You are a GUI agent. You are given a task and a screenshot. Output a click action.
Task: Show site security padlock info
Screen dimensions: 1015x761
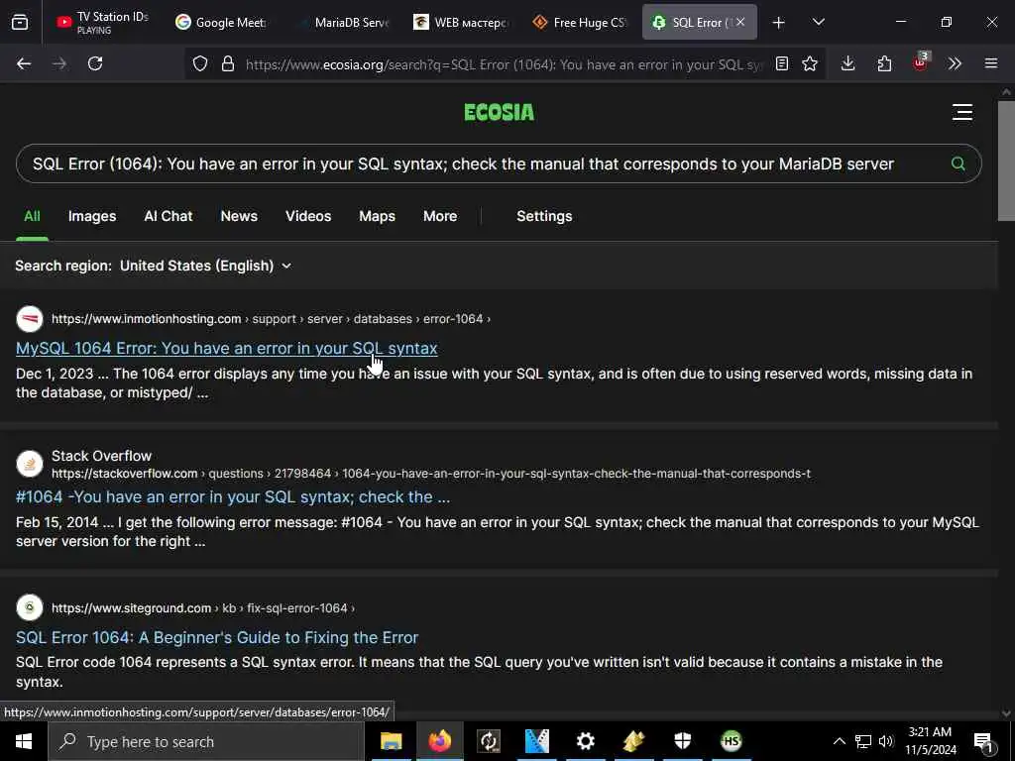click(x=227, y=63)
